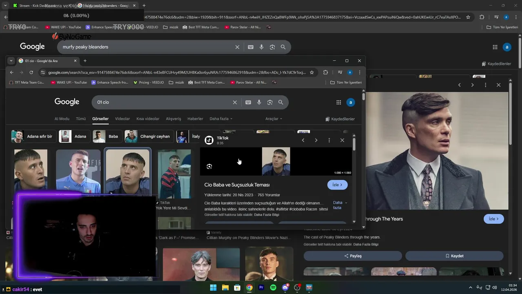Switch to Videolar tab
The height and width of the screenshot is (294, 522).
point(122,119)
